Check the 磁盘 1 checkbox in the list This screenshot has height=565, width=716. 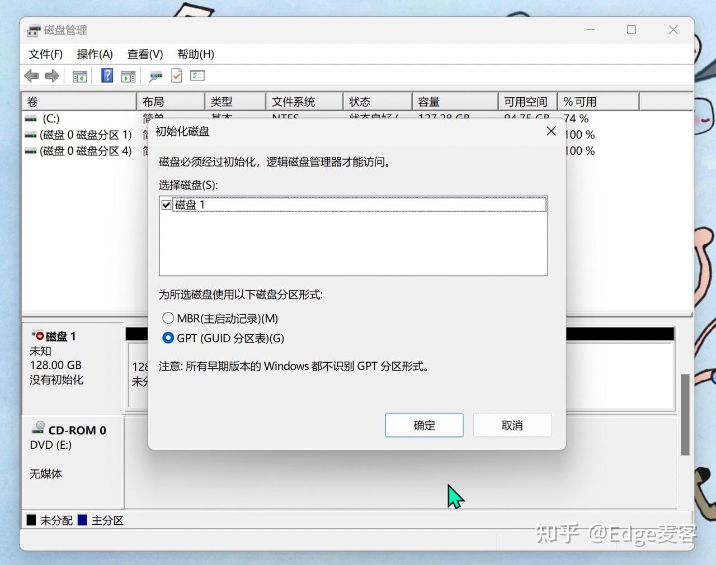[166, 205]
